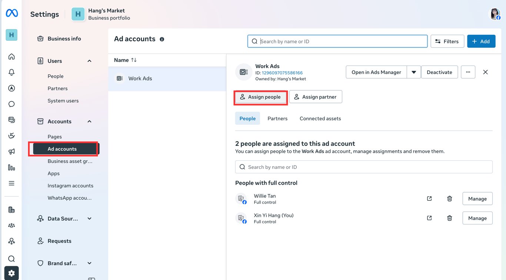Switch to the Partners tab in details panel
The image size is (506, 280).
277,119
